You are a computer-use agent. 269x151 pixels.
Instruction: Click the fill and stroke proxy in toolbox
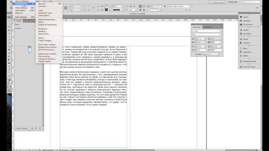9,80
